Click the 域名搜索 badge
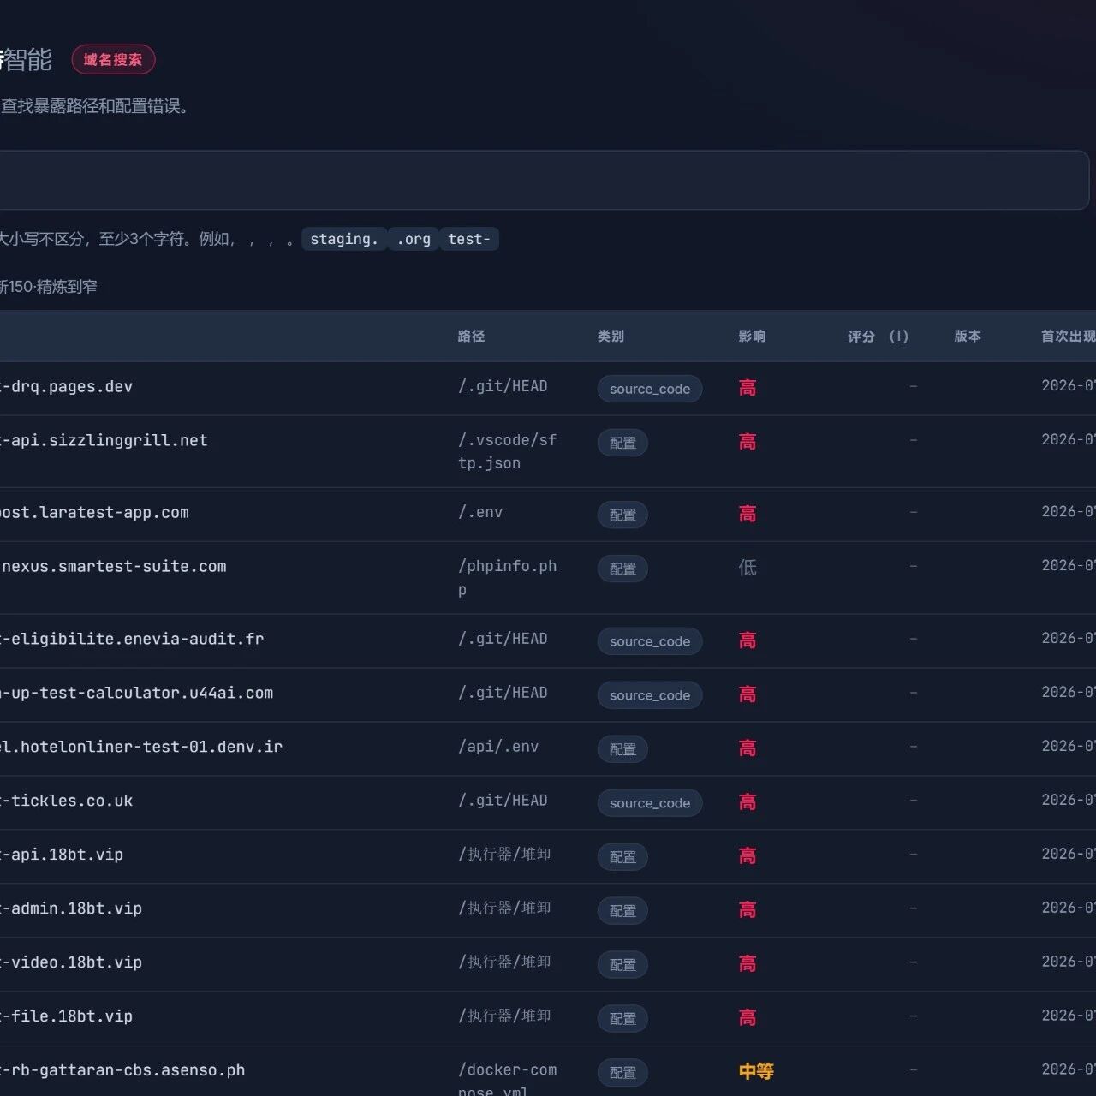1096x1096 pixels. (113, 60)
